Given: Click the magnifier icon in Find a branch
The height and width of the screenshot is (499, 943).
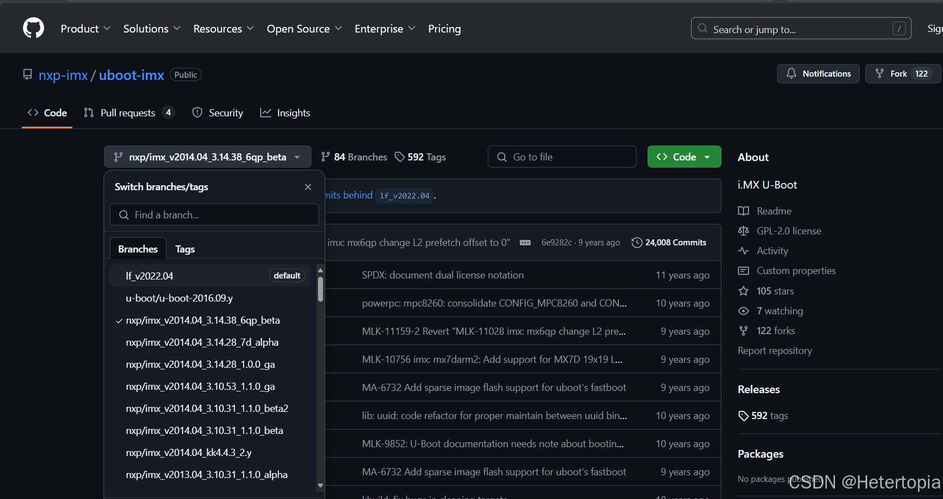Looking at the screenshot, I should (124, 215).
